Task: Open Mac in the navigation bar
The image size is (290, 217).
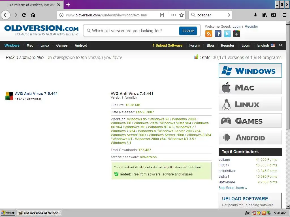Action: tap(30, 45)
